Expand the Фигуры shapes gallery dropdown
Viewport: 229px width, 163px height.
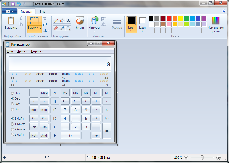tap(94, 31)
